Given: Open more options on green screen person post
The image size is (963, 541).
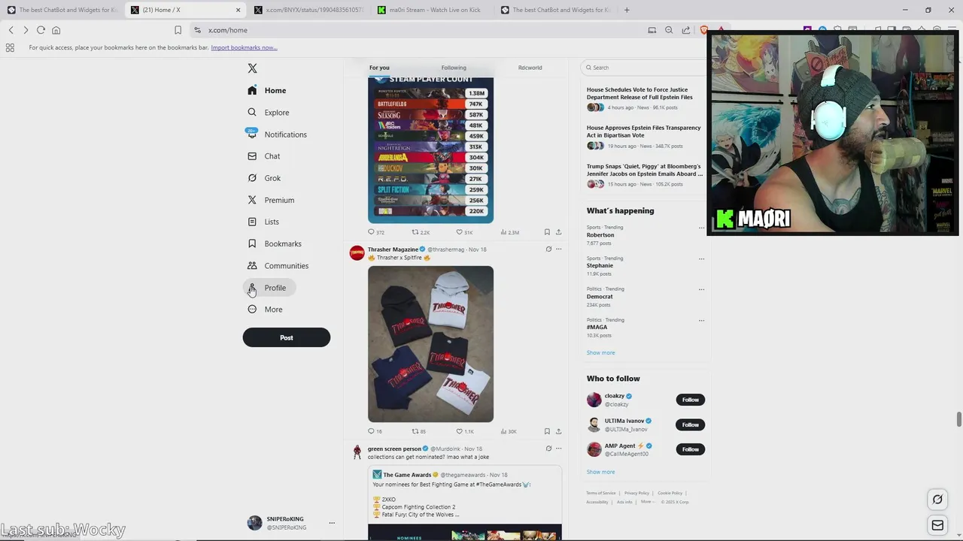Looking at the screenshot, I should click(558, 449).
